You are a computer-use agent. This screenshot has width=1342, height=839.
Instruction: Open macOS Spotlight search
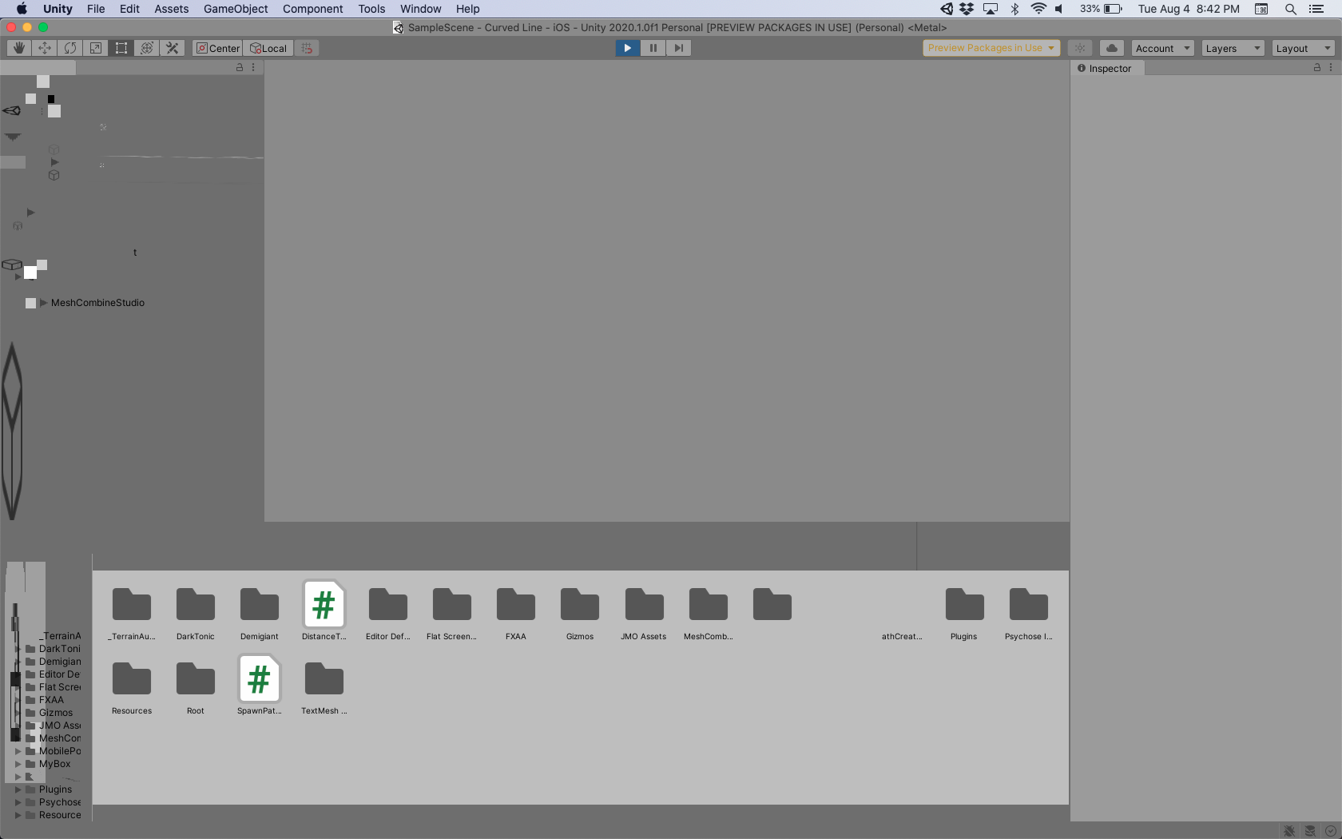tap(1290, 9)
